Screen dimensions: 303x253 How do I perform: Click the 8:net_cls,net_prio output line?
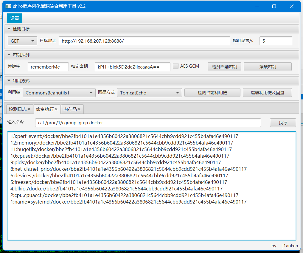(128, 169)
